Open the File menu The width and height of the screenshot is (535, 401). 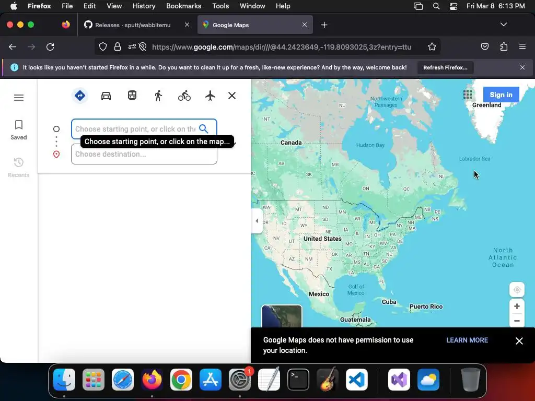67,6
